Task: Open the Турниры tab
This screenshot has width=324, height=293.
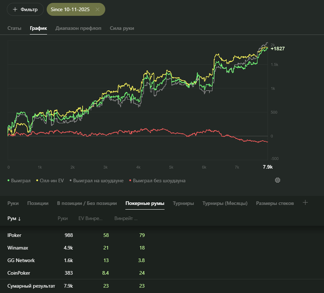Action: point(183,203)
